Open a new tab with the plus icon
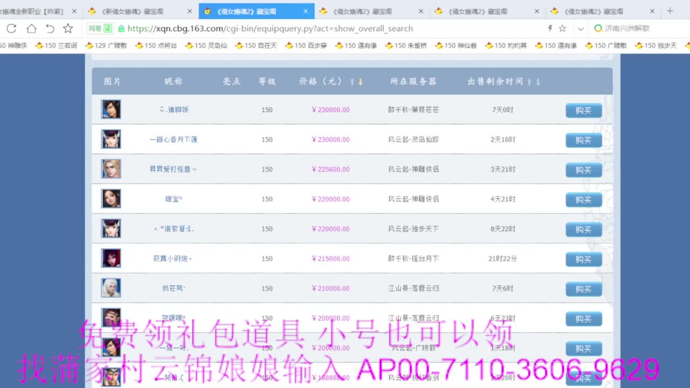Screen dimensions: 690x388 coord(670,11)
